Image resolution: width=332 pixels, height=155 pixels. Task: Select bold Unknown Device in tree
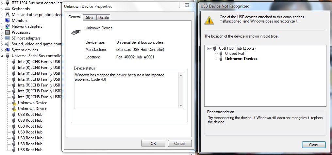(241, 59)
